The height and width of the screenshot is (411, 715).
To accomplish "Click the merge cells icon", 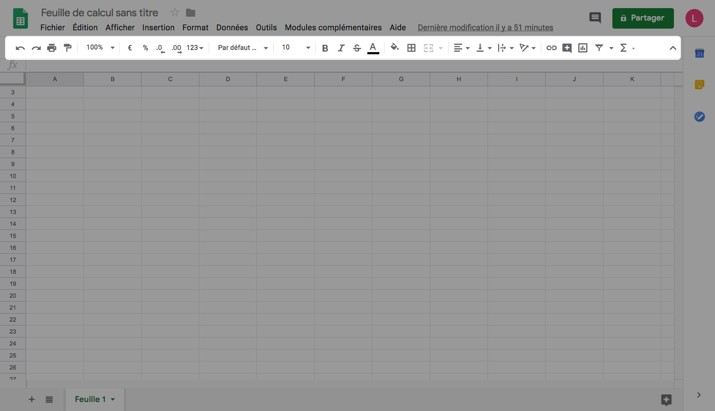I will pyautogui.click(x=428, y=48).
